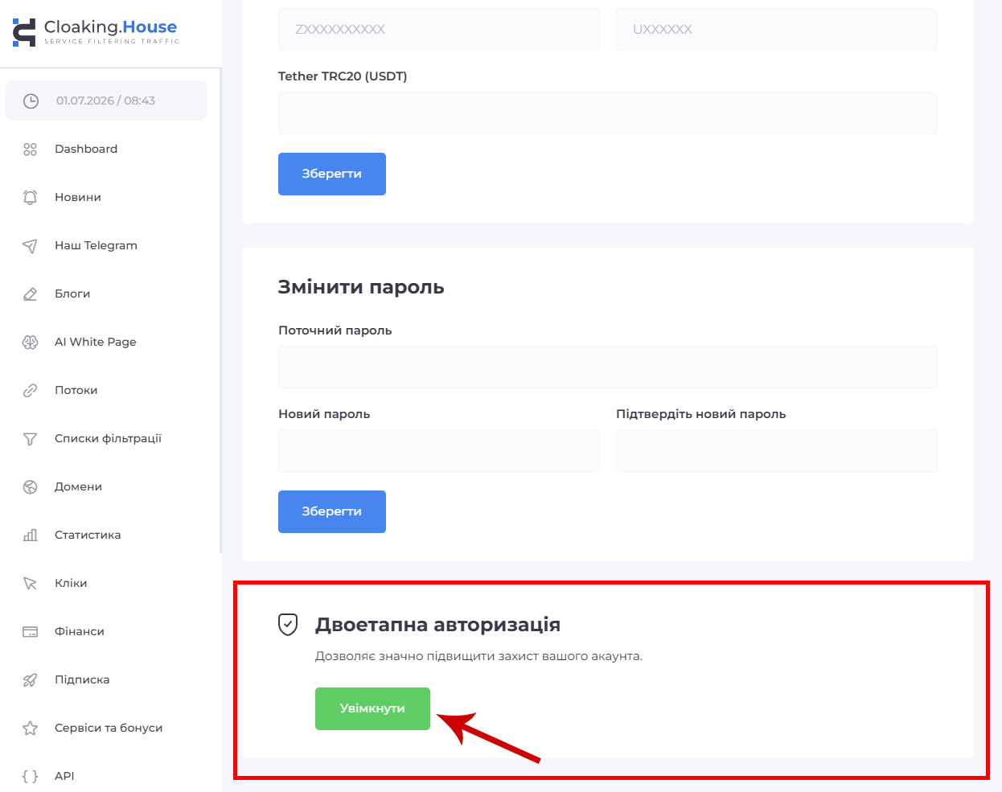
Task: Click text Дозволяє значно підвищити захист
Action: pos(478,656)
